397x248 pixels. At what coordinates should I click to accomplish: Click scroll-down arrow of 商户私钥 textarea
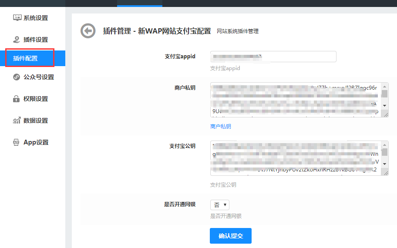[x=384, y=106]
